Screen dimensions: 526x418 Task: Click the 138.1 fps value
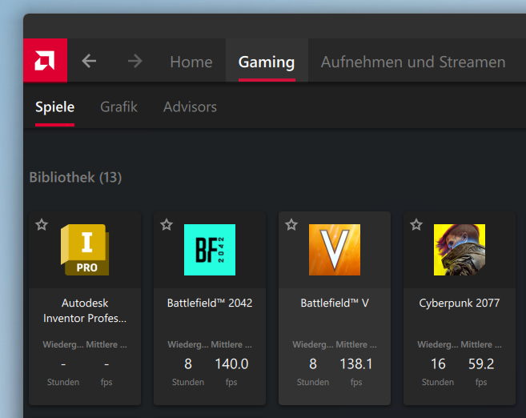pos(356,364)
